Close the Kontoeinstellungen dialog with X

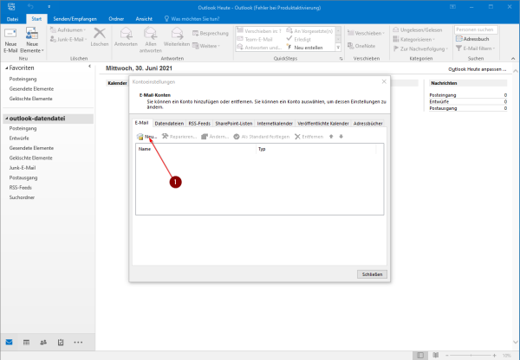click(x=384, y=81)
